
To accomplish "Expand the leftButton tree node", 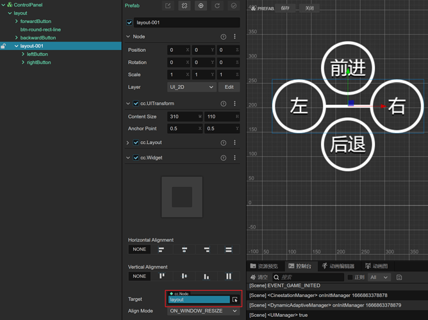I will point(23,54).
